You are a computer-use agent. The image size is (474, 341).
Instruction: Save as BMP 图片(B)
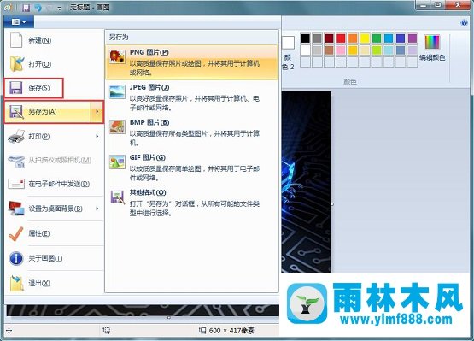click(x=191, y=132)
